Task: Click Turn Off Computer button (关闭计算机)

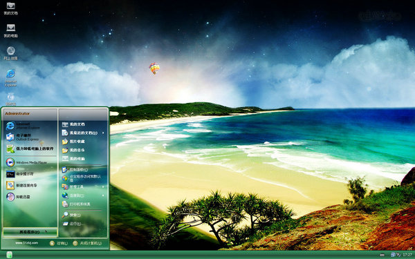Action: [x=87, y=243]
